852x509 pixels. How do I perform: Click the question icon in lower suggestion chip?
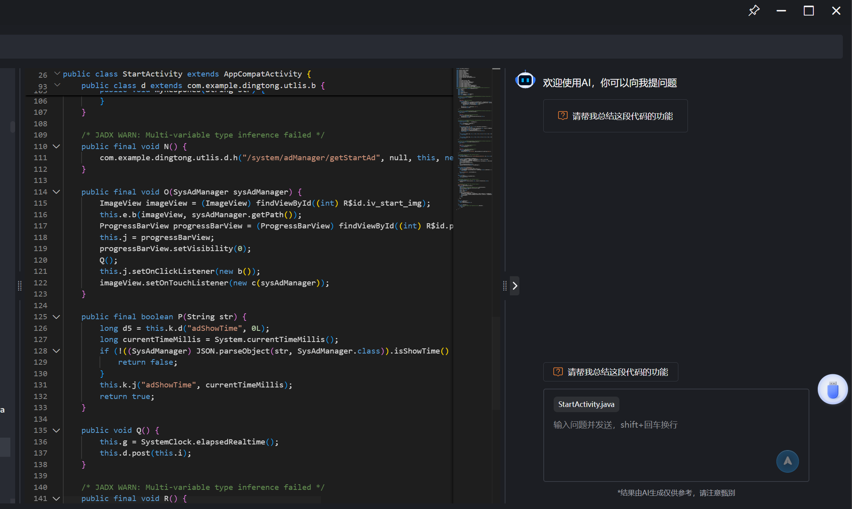tap(558, 372)
